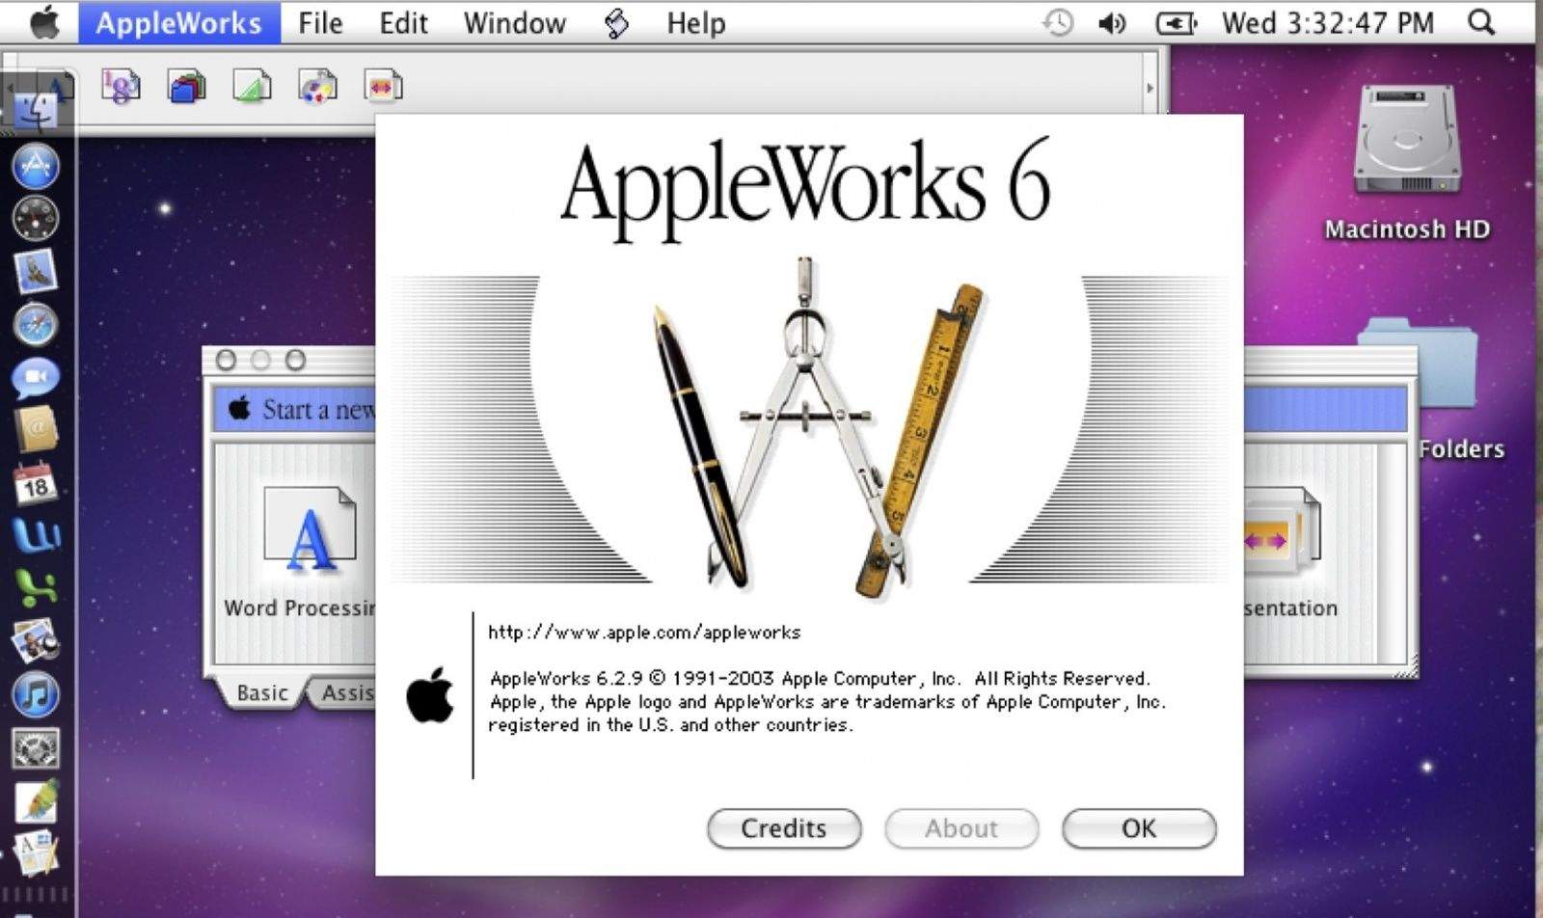Image resolution: width=1543 pixels, height=918 pixels.
Task: Click the presentation icon in the button bar
Action: pyautogui.click(x=383, y=86)
